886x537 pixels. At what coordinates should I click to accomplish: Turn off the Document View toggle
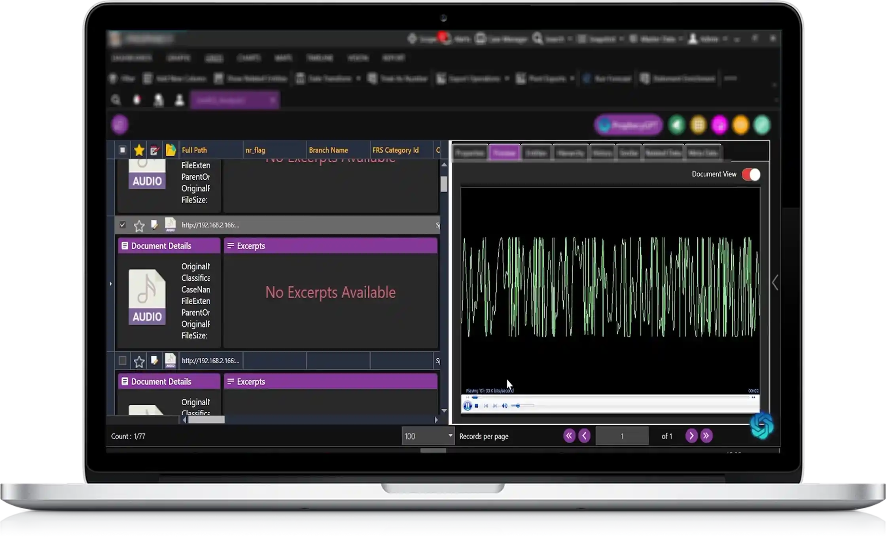click(x=751, y=174)
